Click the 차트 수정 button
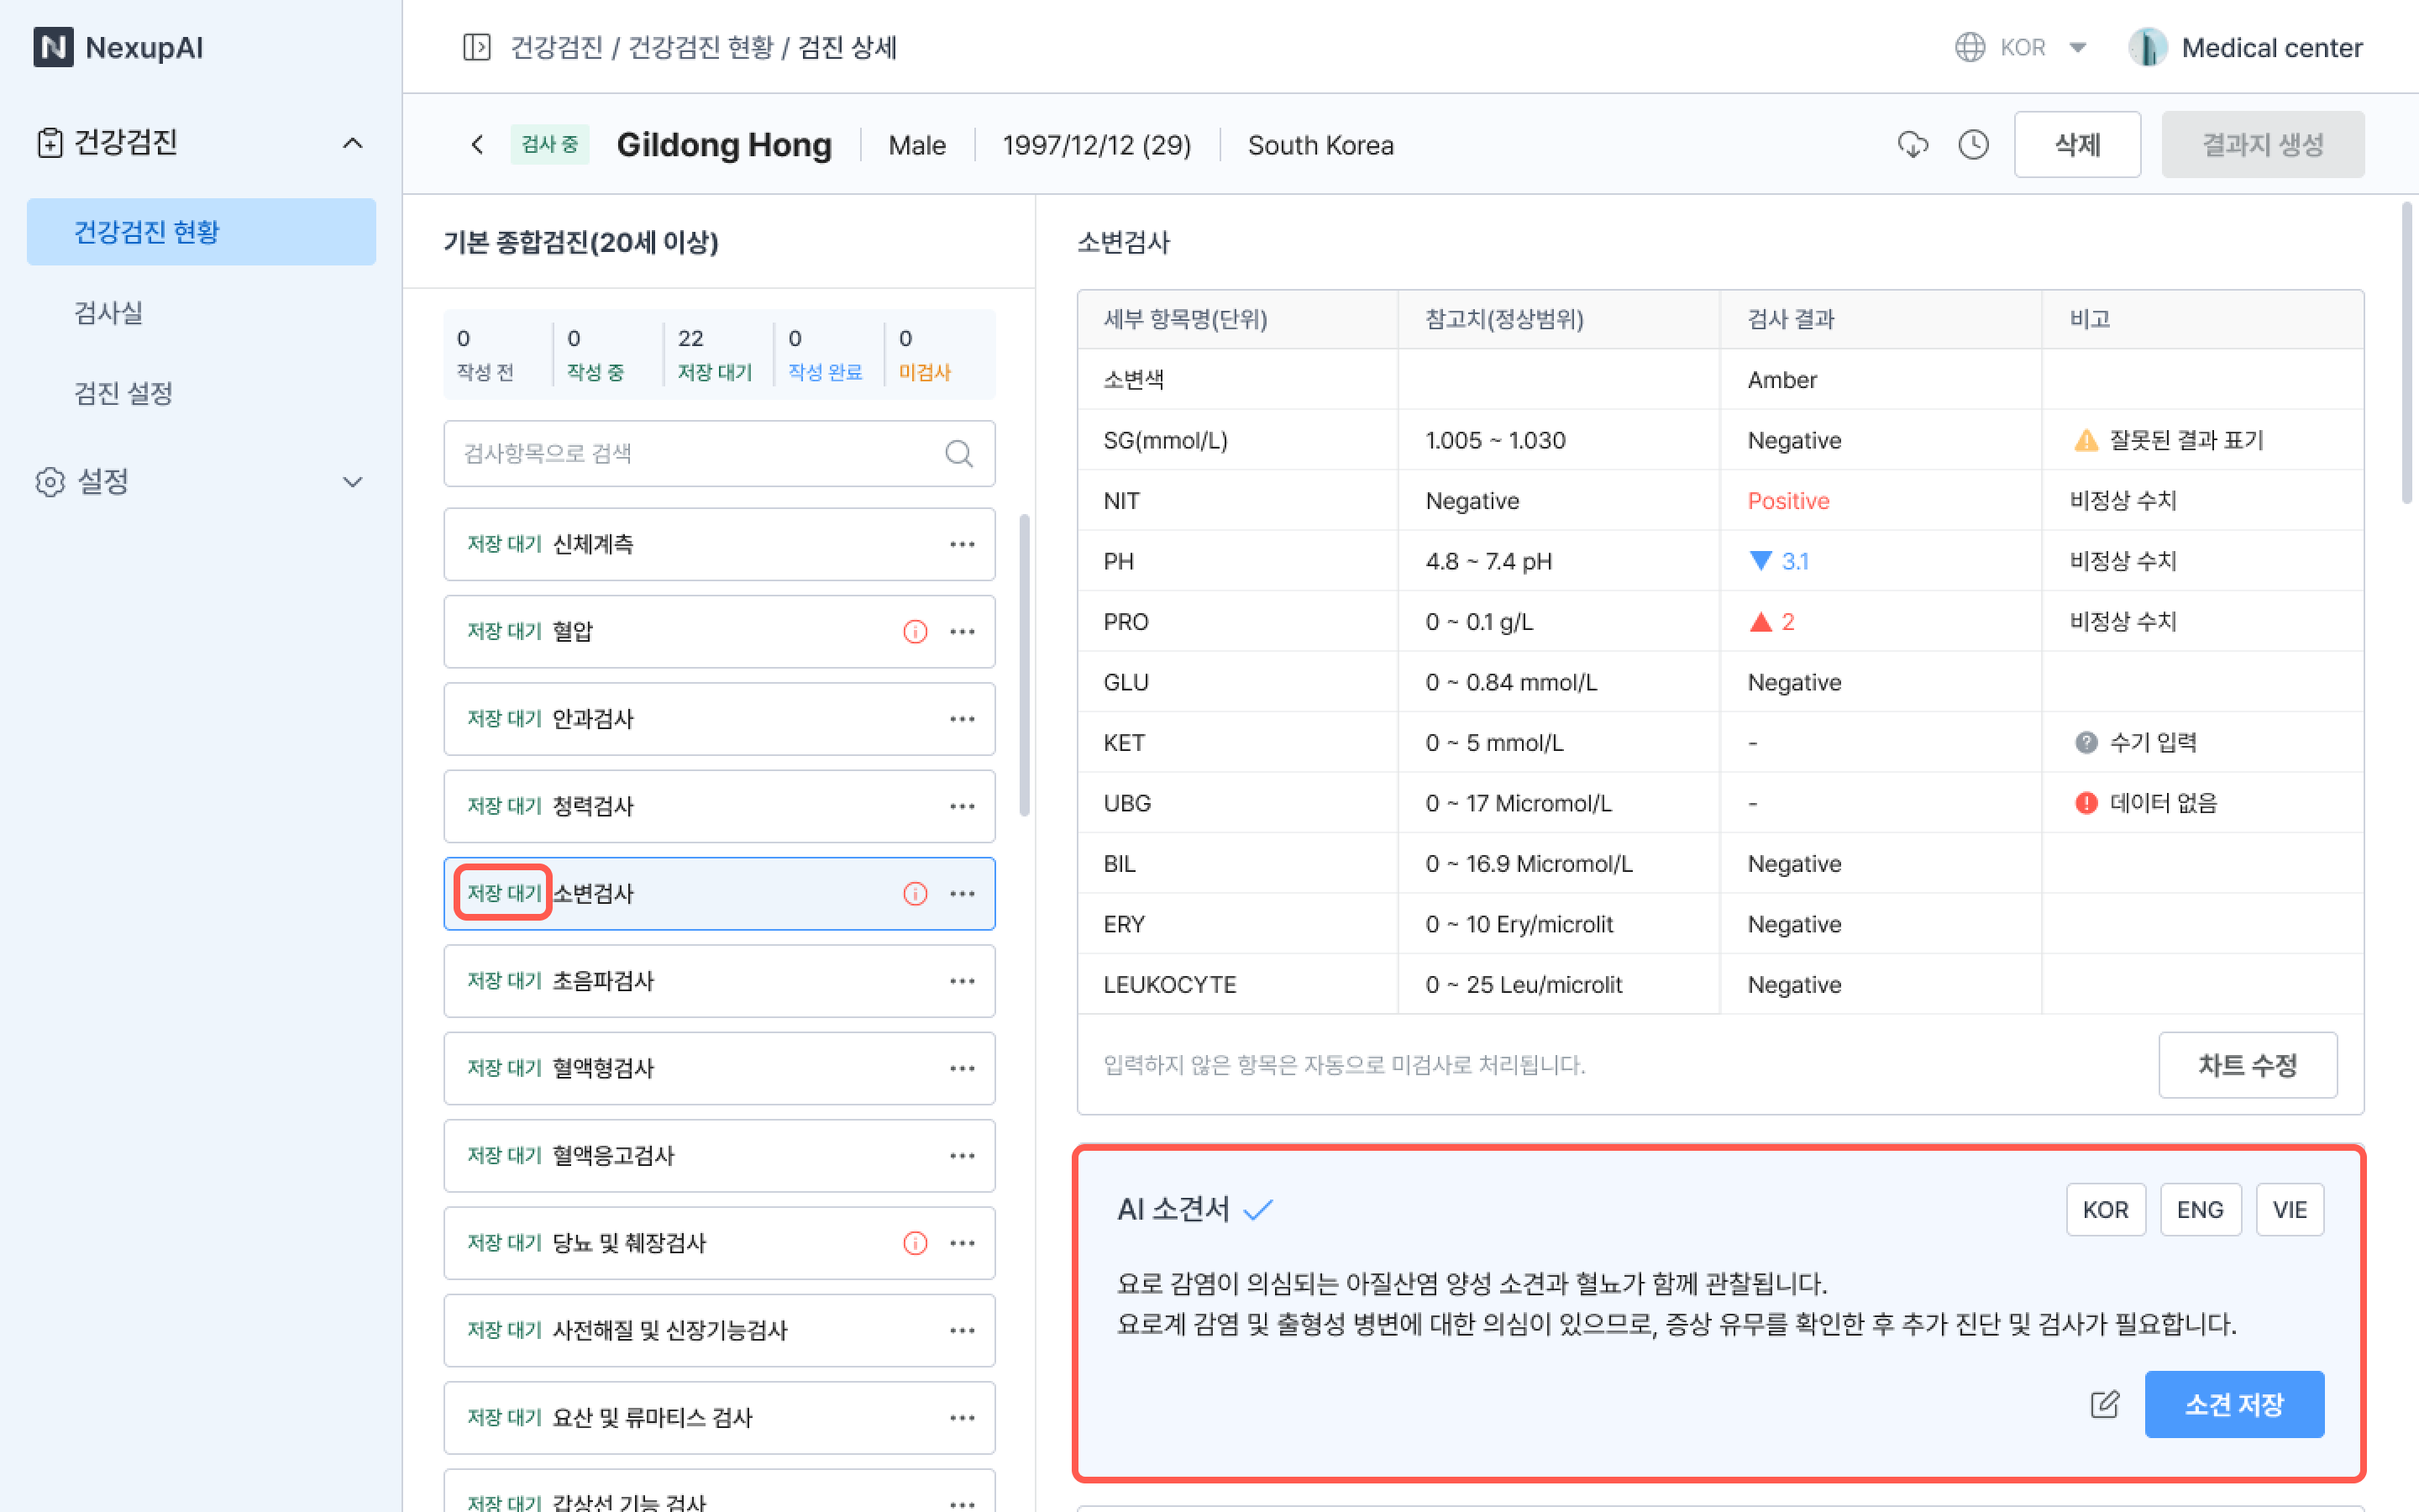Image resolution: width=2419 pixels, height=1512 pixels. [x=2246, y=1065]
